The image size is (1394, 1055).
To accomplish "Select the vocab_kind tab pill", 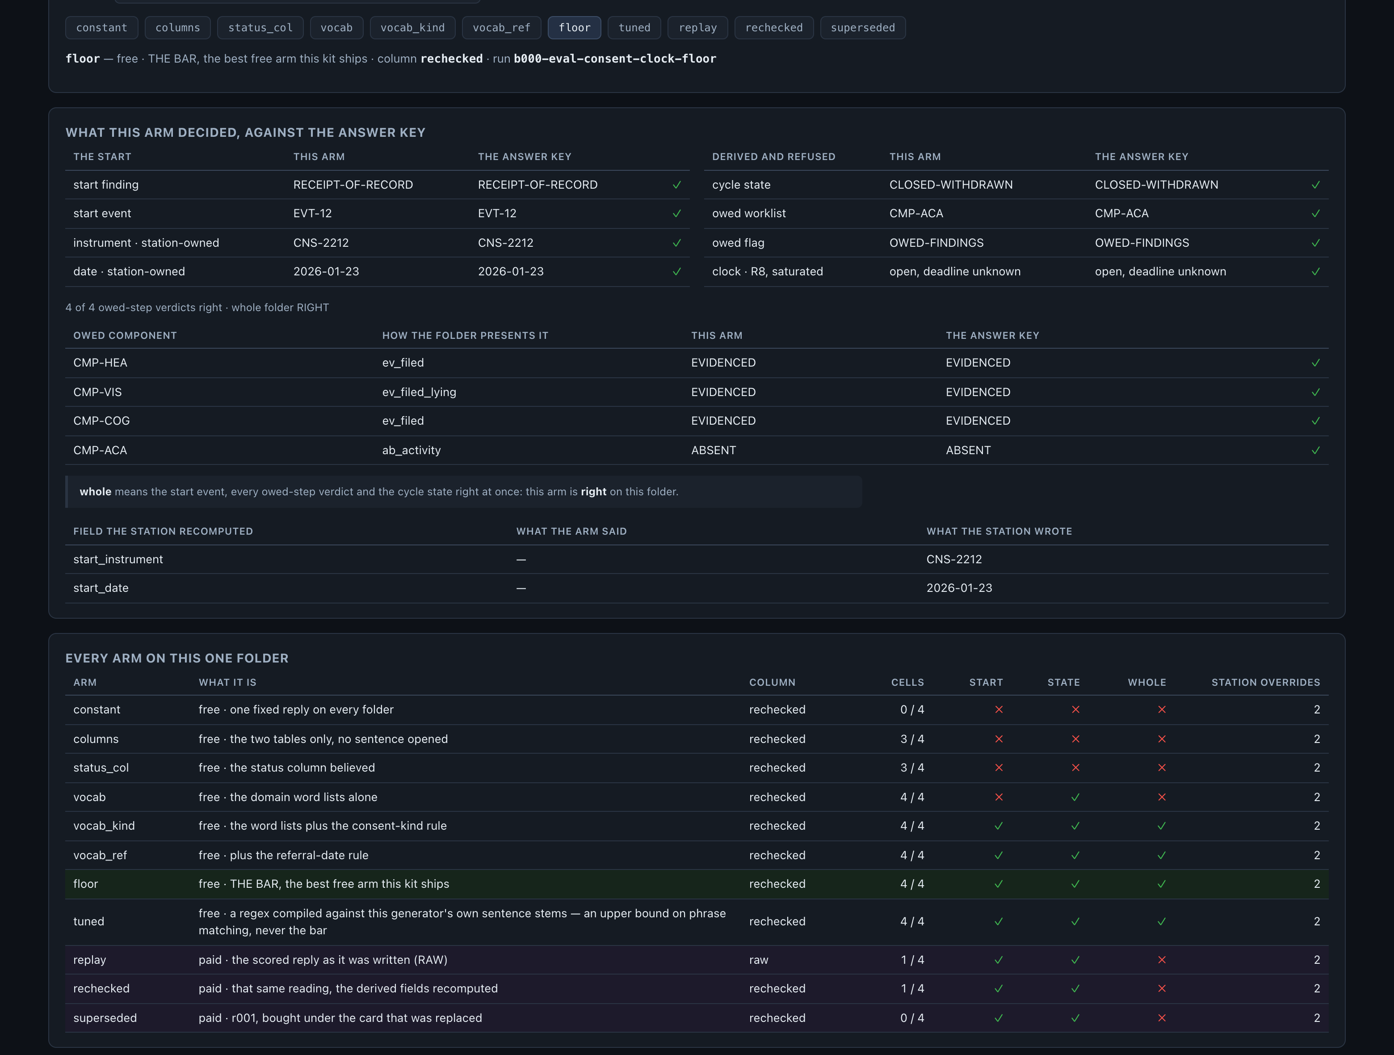I will coord(413,28).
